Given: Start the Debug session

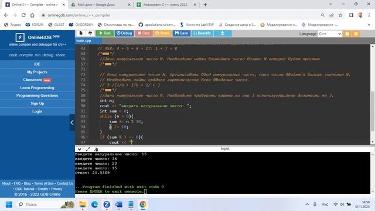Looking at the screenshot, I should click(124, 33).
